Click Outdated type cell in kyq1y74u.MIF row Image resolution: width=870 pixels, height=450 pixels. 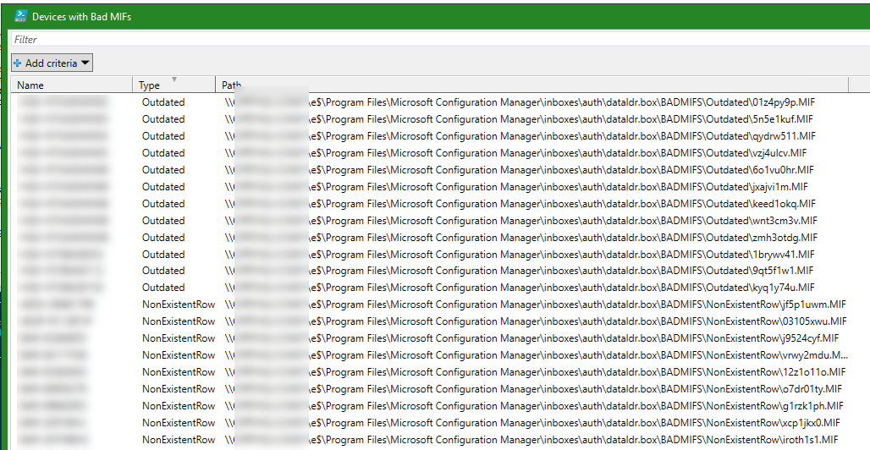(163, 288)
